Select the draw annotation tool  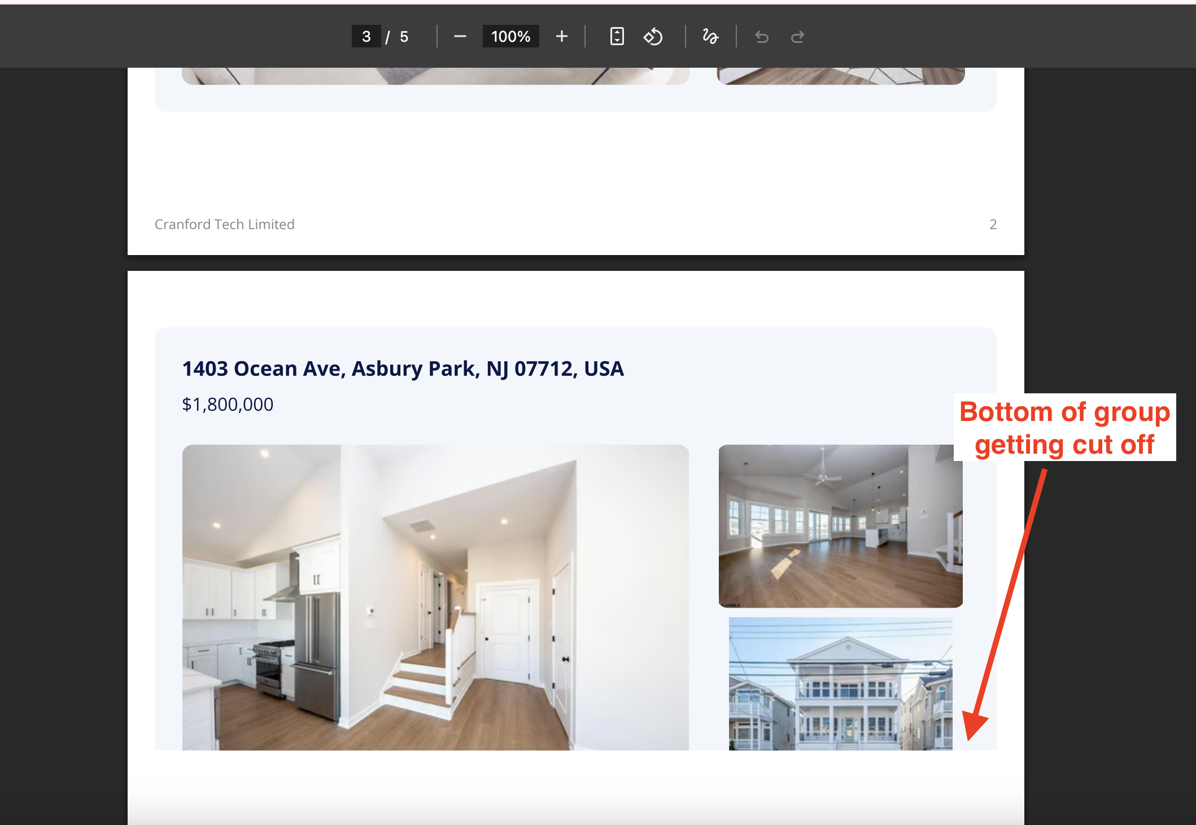[710, 37]
